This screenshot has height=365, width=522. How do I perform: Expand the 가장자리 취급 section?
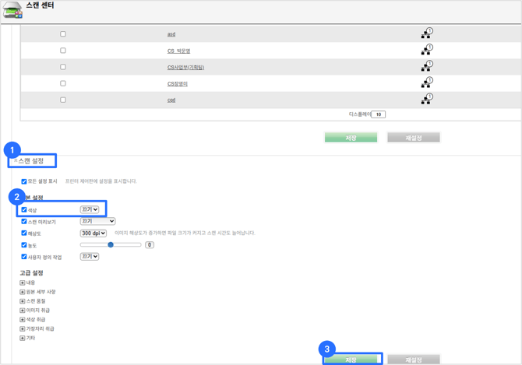[23, 328]
